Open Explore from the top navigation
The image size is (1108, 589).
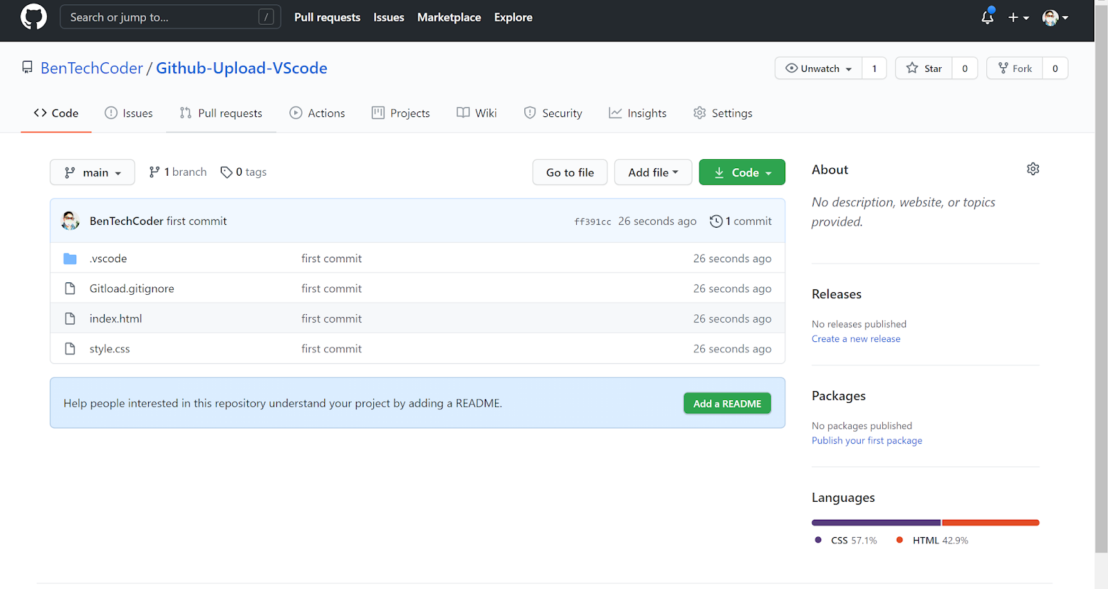click(x=513, y=17)
